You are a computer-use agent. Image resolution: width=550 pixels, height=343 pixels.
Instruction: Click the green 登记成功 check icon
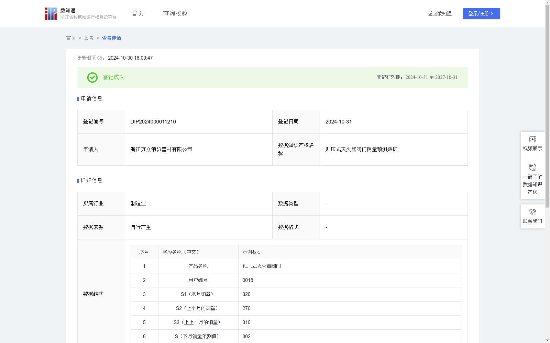point(92,78)
